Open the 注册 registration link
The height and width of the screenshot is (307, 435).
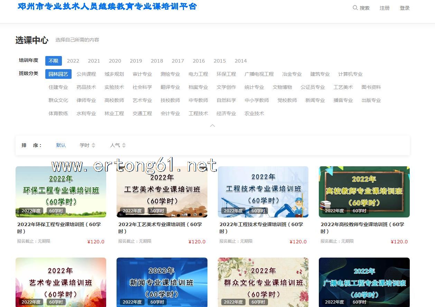385,8
